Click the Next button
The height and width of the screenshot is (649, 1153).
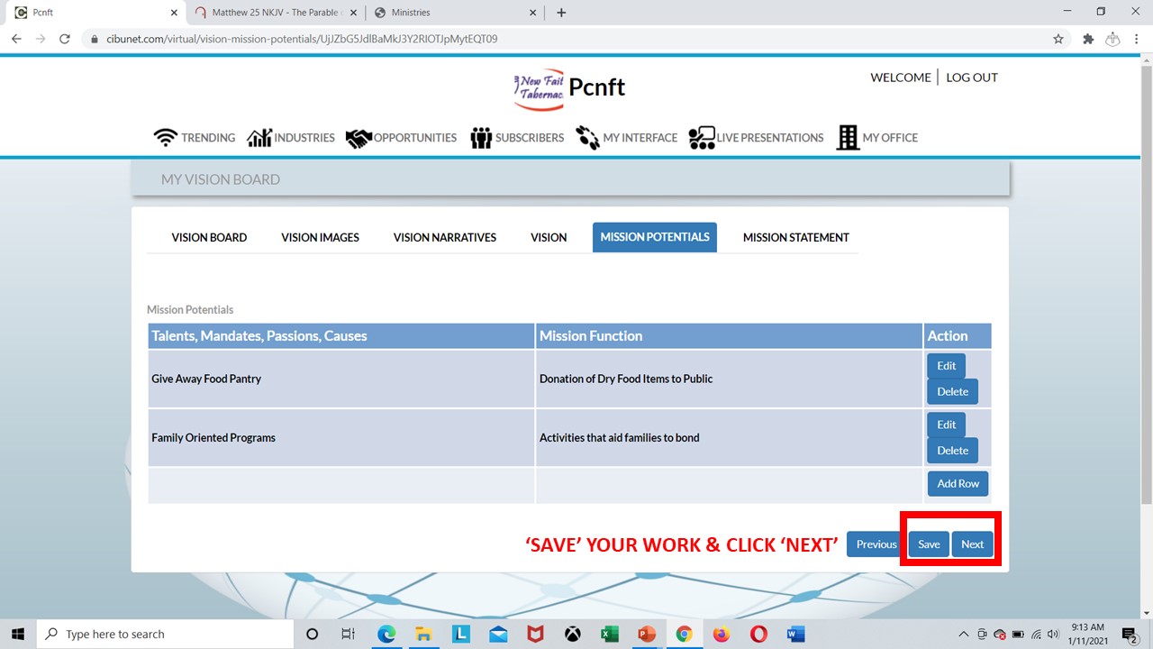972,544
